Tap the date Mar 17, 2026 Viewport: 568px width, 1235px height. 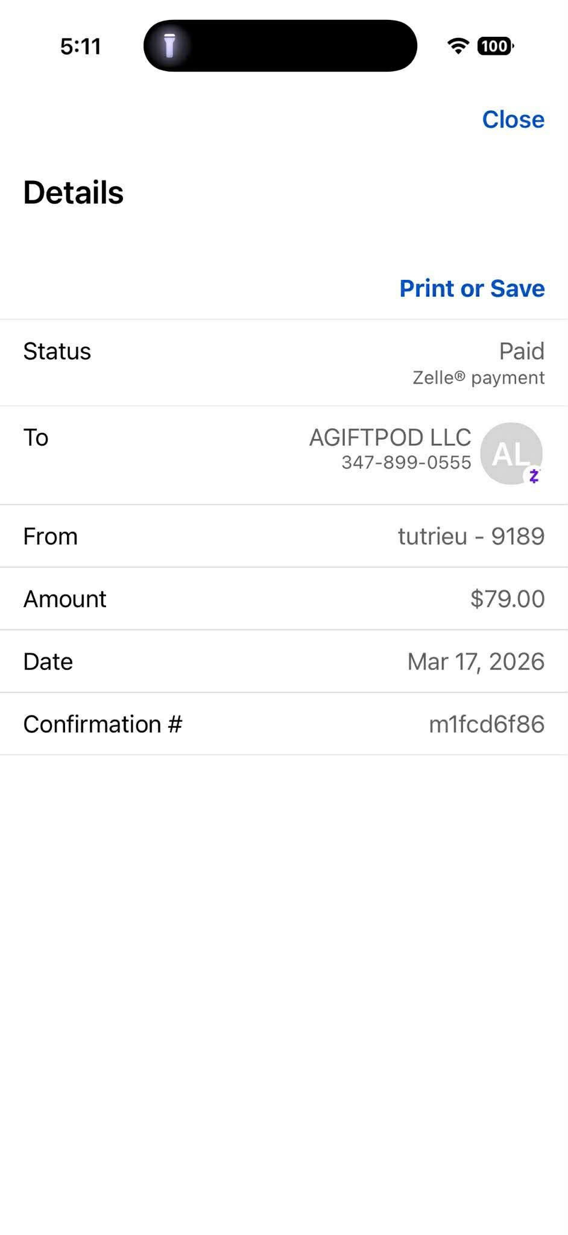pyautogui.click(x=476, y=662)
